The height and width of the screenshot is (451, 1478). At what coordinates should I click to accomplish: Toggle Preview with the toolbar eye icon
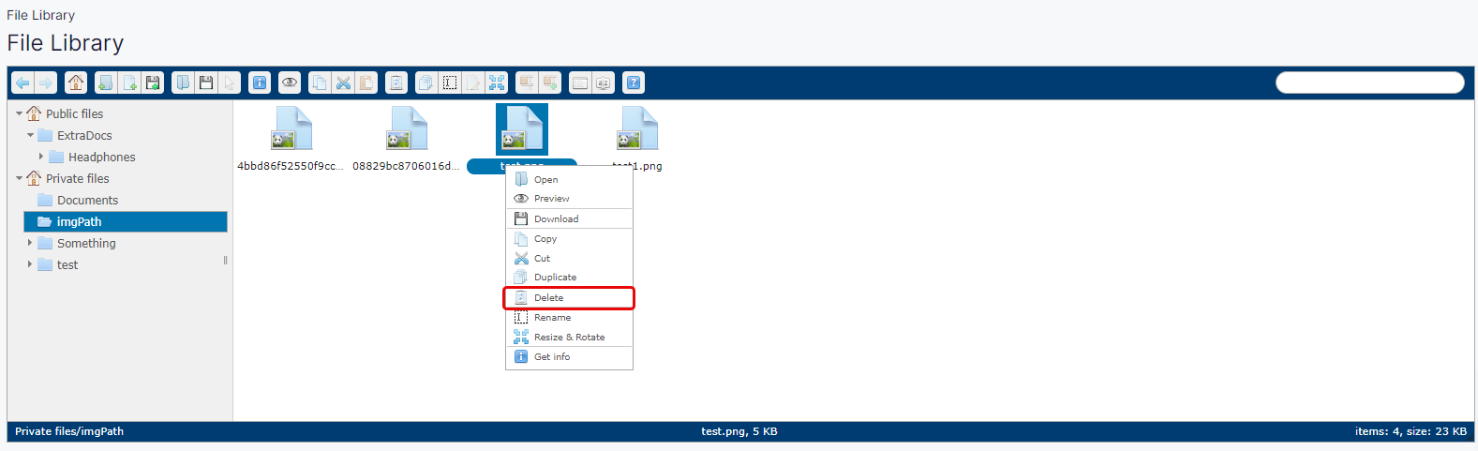291,83
